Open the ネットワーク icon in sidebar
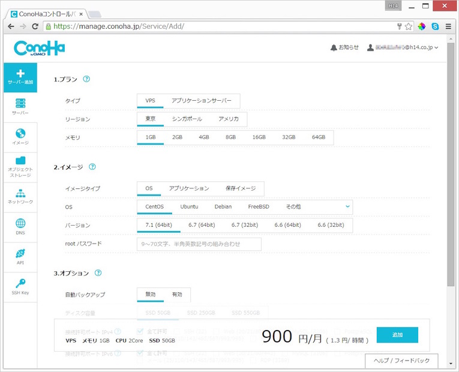This screenshot has width=459, height=372. [20, 193]
